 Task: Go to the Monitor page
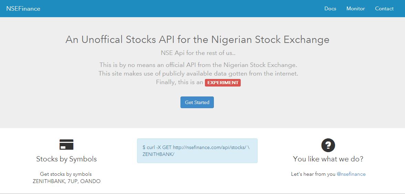[355, 9]
